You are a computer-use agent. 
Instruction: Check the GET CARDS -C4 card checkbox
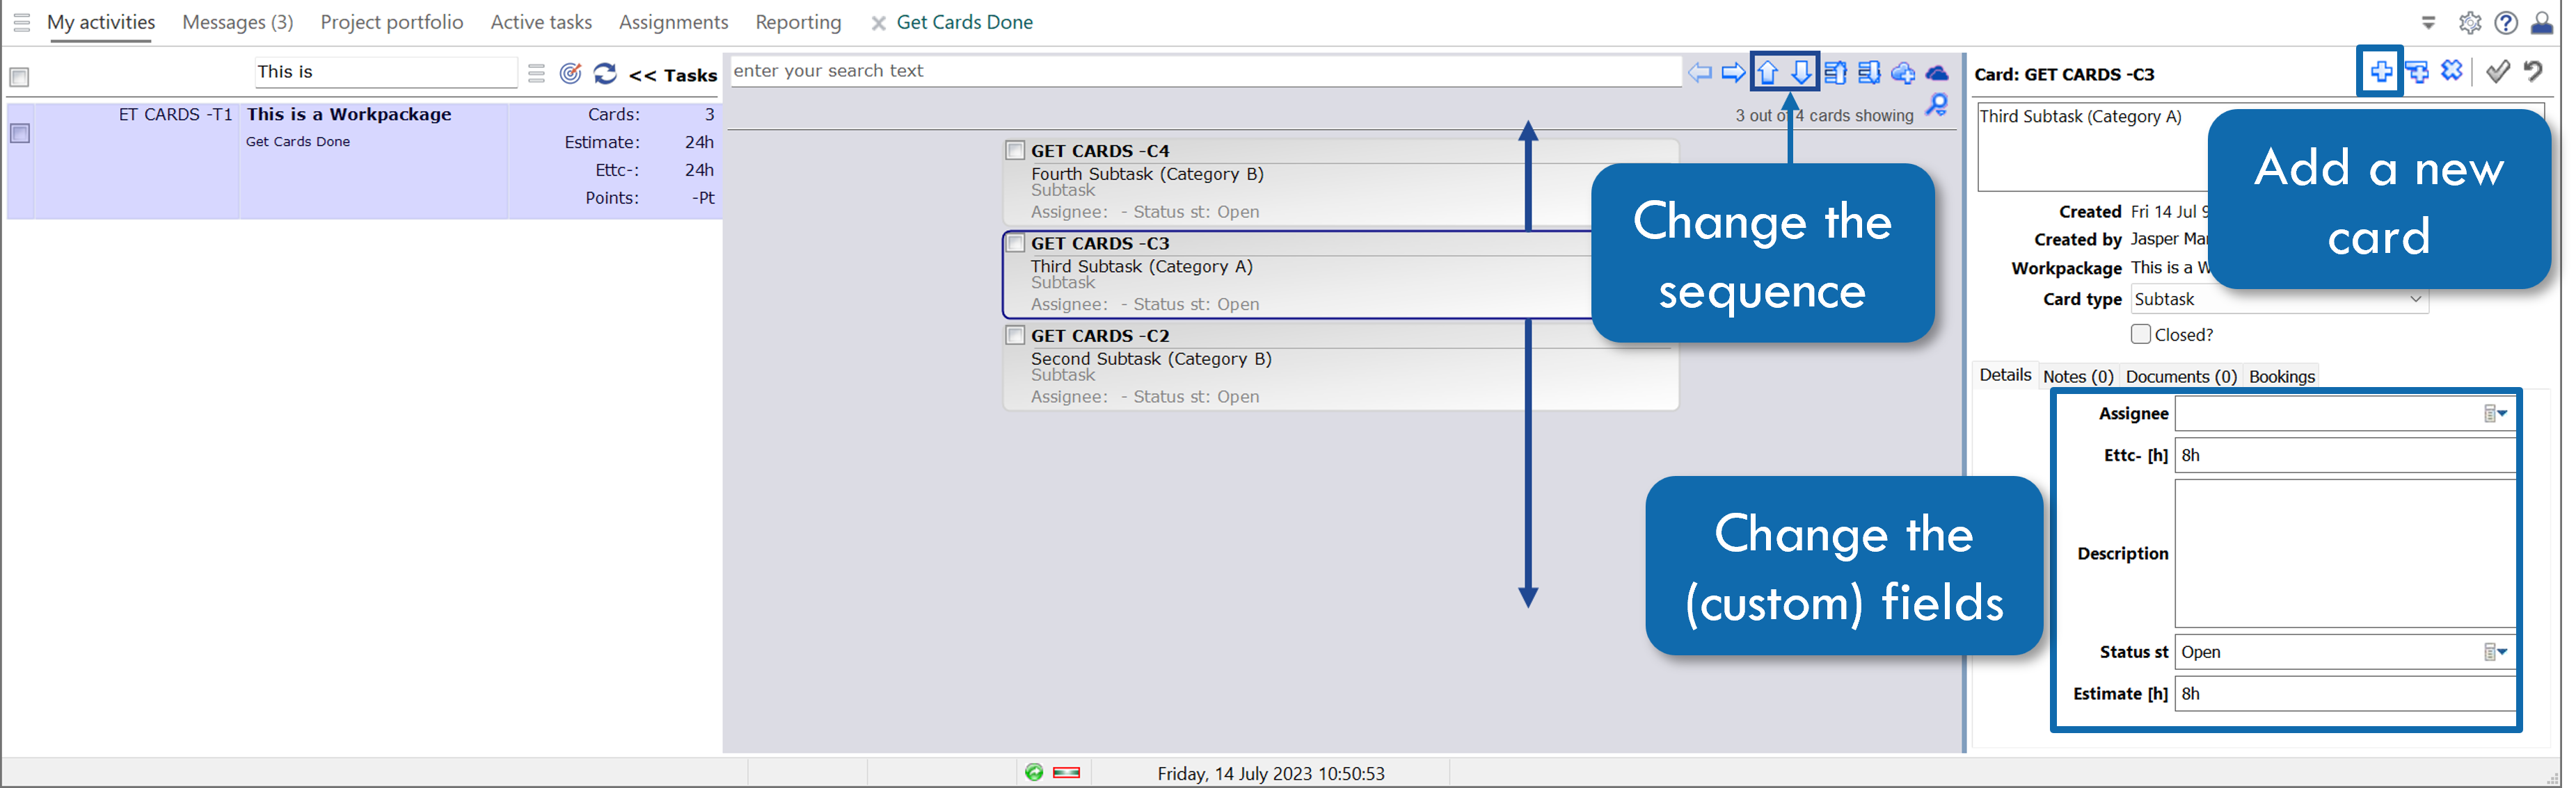point(1015,150)
